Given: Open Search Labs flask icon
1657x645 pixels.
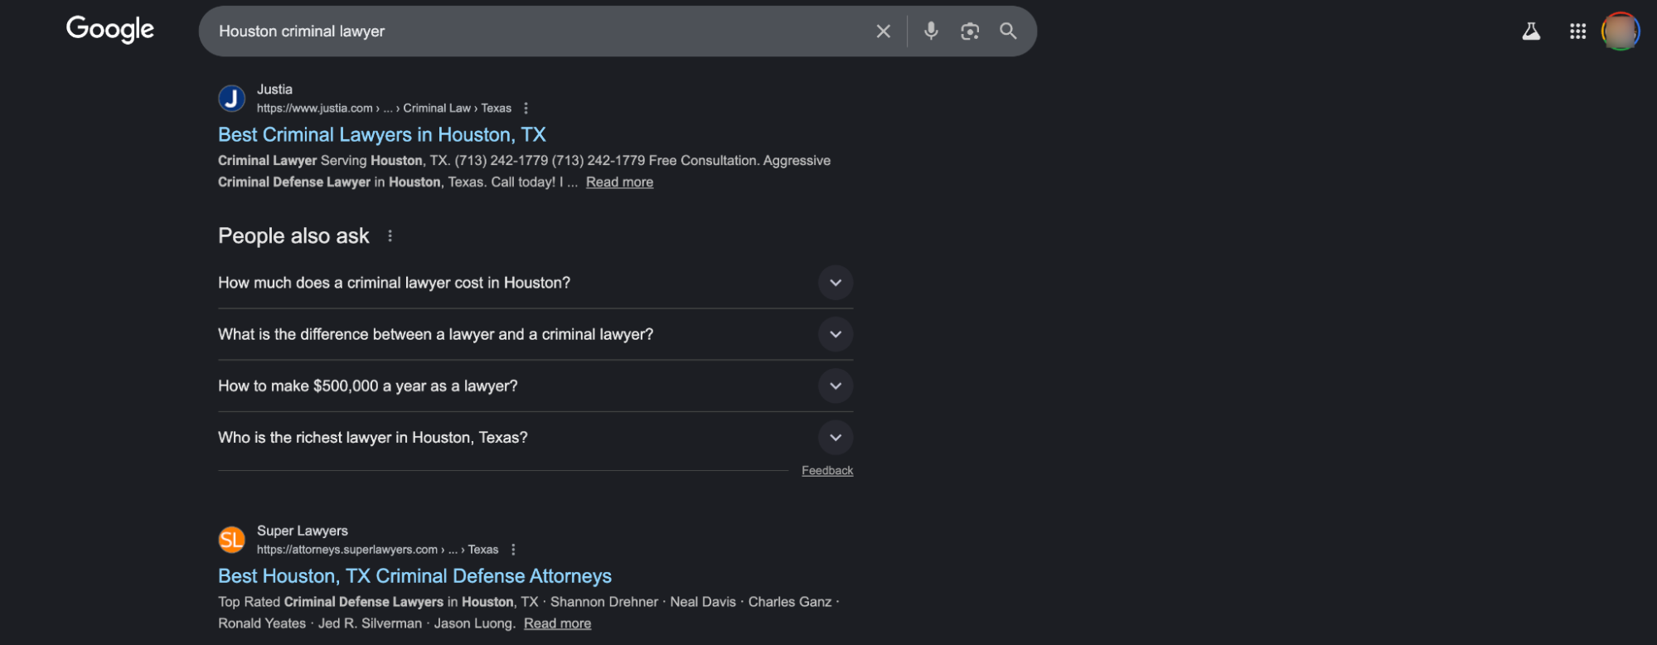Looking at the screenshot, I should tap(1531, 32).
